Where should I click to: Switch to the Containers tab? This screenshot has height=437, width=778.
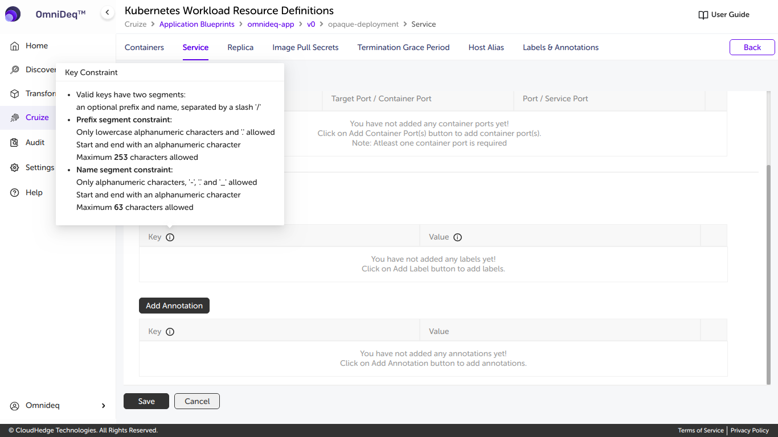point(144,48)
